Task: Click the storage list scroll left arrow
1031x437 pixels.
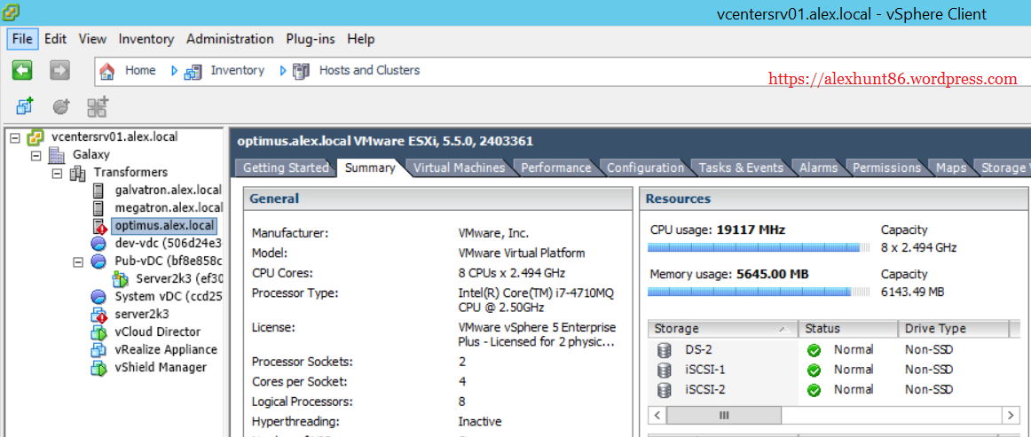Action: tap(657, 416)
